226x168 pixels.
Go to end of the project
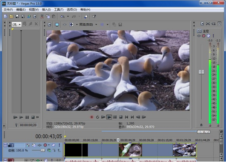coord(132,117)
